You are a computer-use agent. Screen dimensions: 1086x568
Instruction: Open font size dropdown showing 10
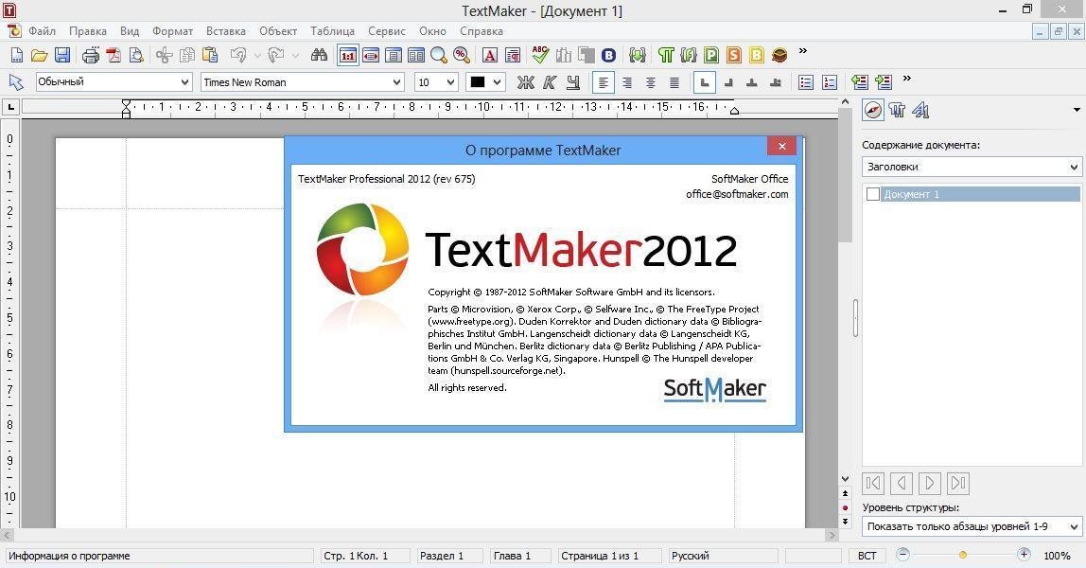(451, 82)
